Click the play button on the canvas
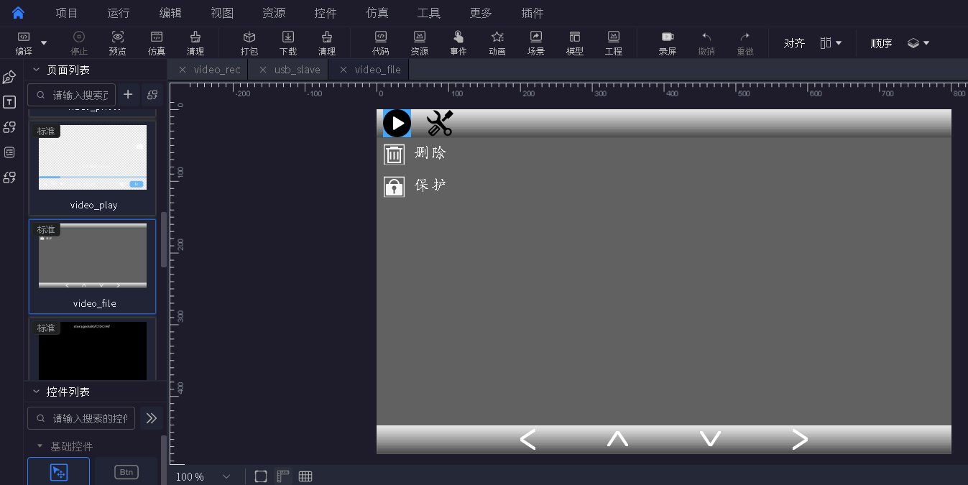Image resolution: width=968 pixels, height=485 pixels. coord(397,124)
